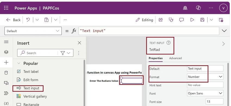Image resolution: width=231 pixels, height=106 pixels.
Task: Publish the app icon
Action: [x=221, y=20]
